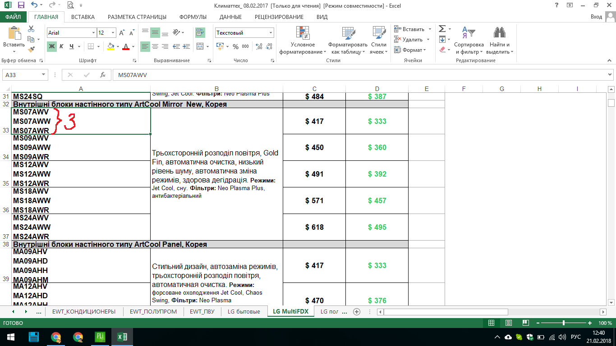Add a new sheet with the plus button

click(357, 312)
